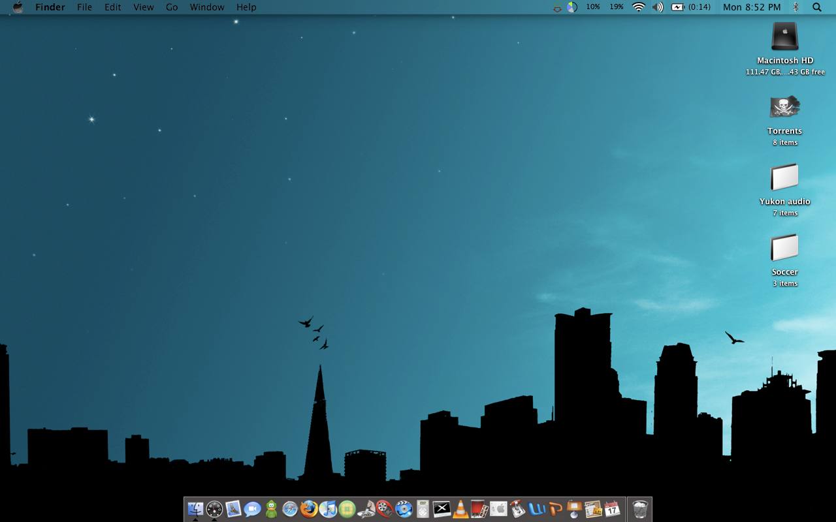The width and height of the screenshot is (836, 522).
Task: Open Keynote podium icon in Dock
Action: 574,509
